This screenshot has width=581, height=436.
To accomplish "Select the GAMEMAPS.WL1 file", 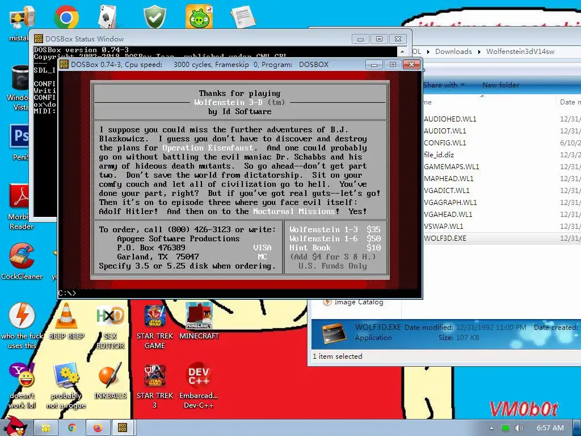I will pos(451,166).
